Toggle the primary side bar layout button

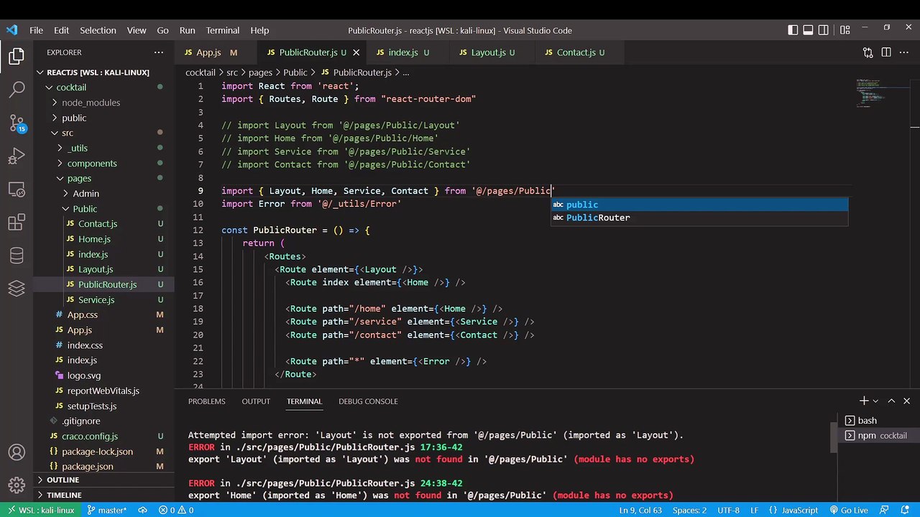[793, 30]
